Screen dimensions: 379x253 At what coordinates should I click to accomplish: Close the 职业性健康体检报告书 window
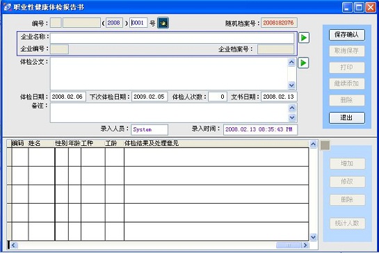(371, 7)
